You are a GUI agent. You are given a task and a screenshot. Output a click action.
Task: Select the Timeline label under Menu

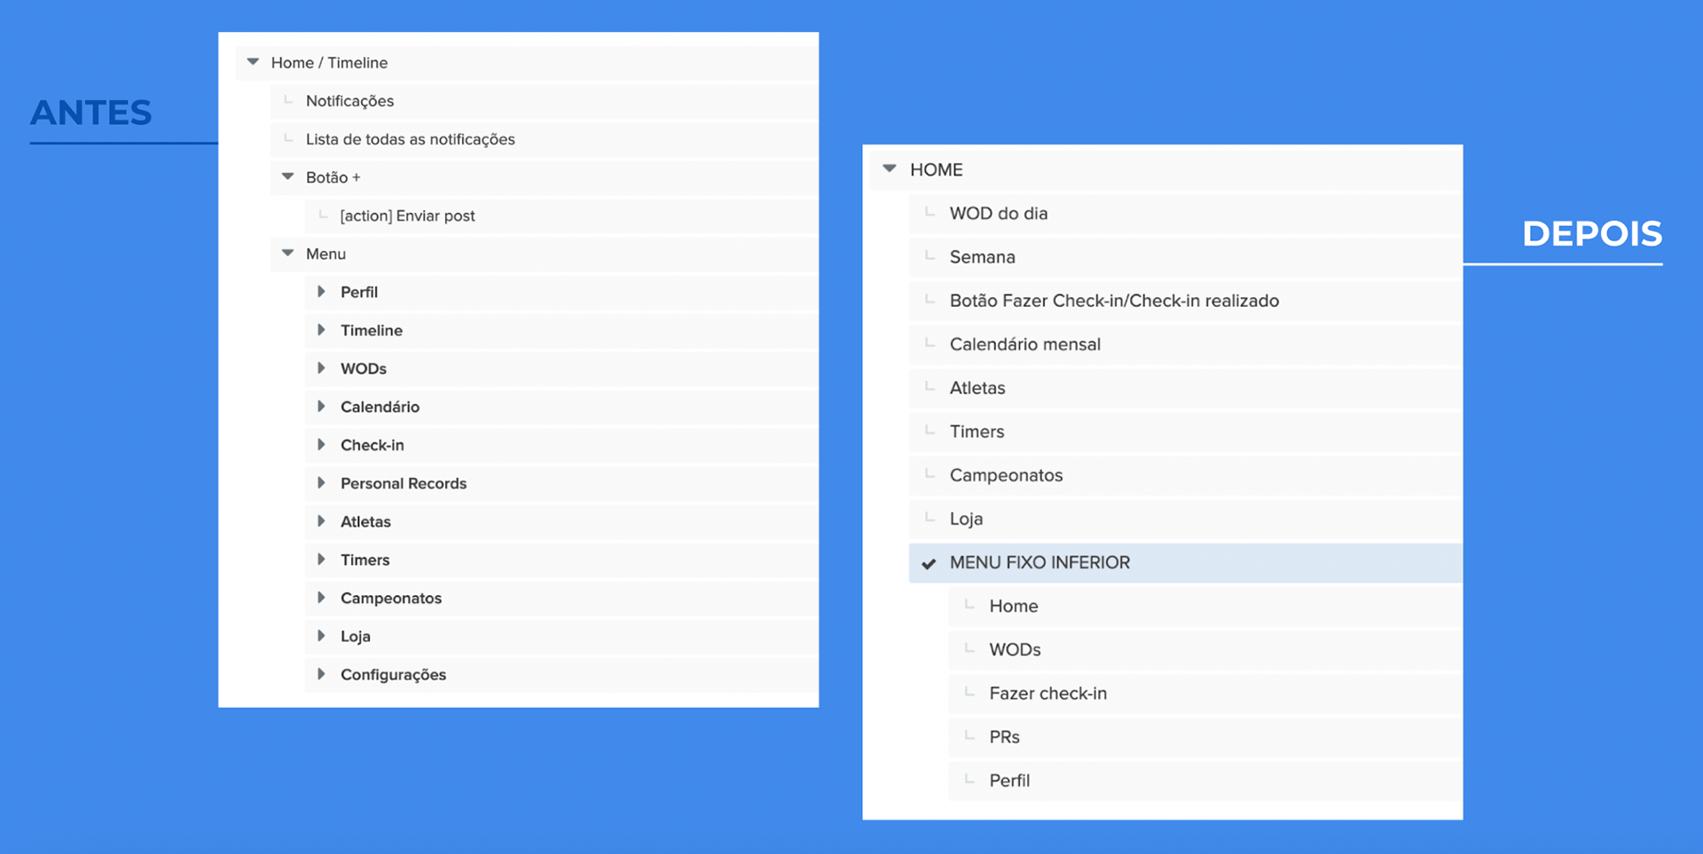pyautogui.click(x=372, y=330)
